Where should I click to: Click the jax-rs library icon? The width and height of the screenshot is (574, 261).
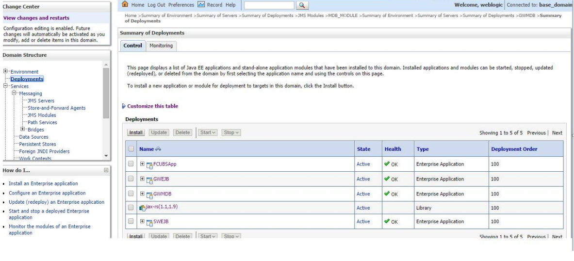click(x=142, y=208)
